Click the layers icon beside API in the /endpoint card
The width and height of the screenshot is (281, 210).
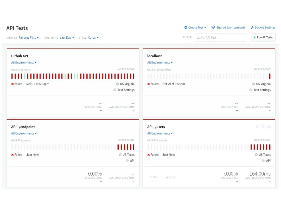pos(127,161)
